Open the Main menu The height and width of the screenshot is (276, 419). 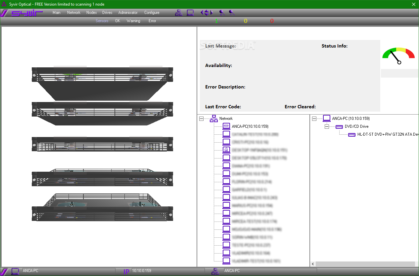pos(57,13)
